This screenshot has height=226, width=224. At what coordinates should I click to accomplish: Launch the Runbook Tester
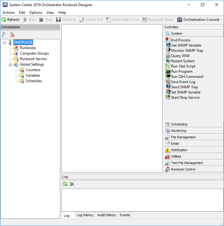158,20
